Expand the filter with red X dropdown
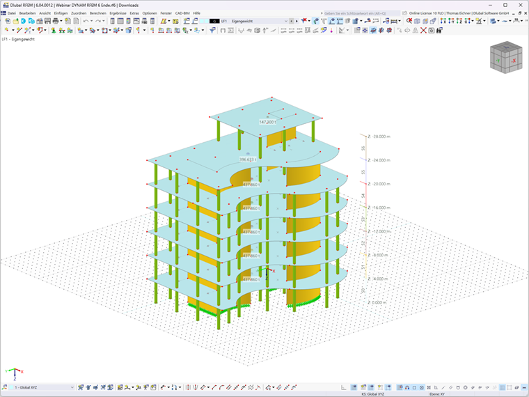The height and width of the screenshot is (397, 529). click(x=309, y=21)
